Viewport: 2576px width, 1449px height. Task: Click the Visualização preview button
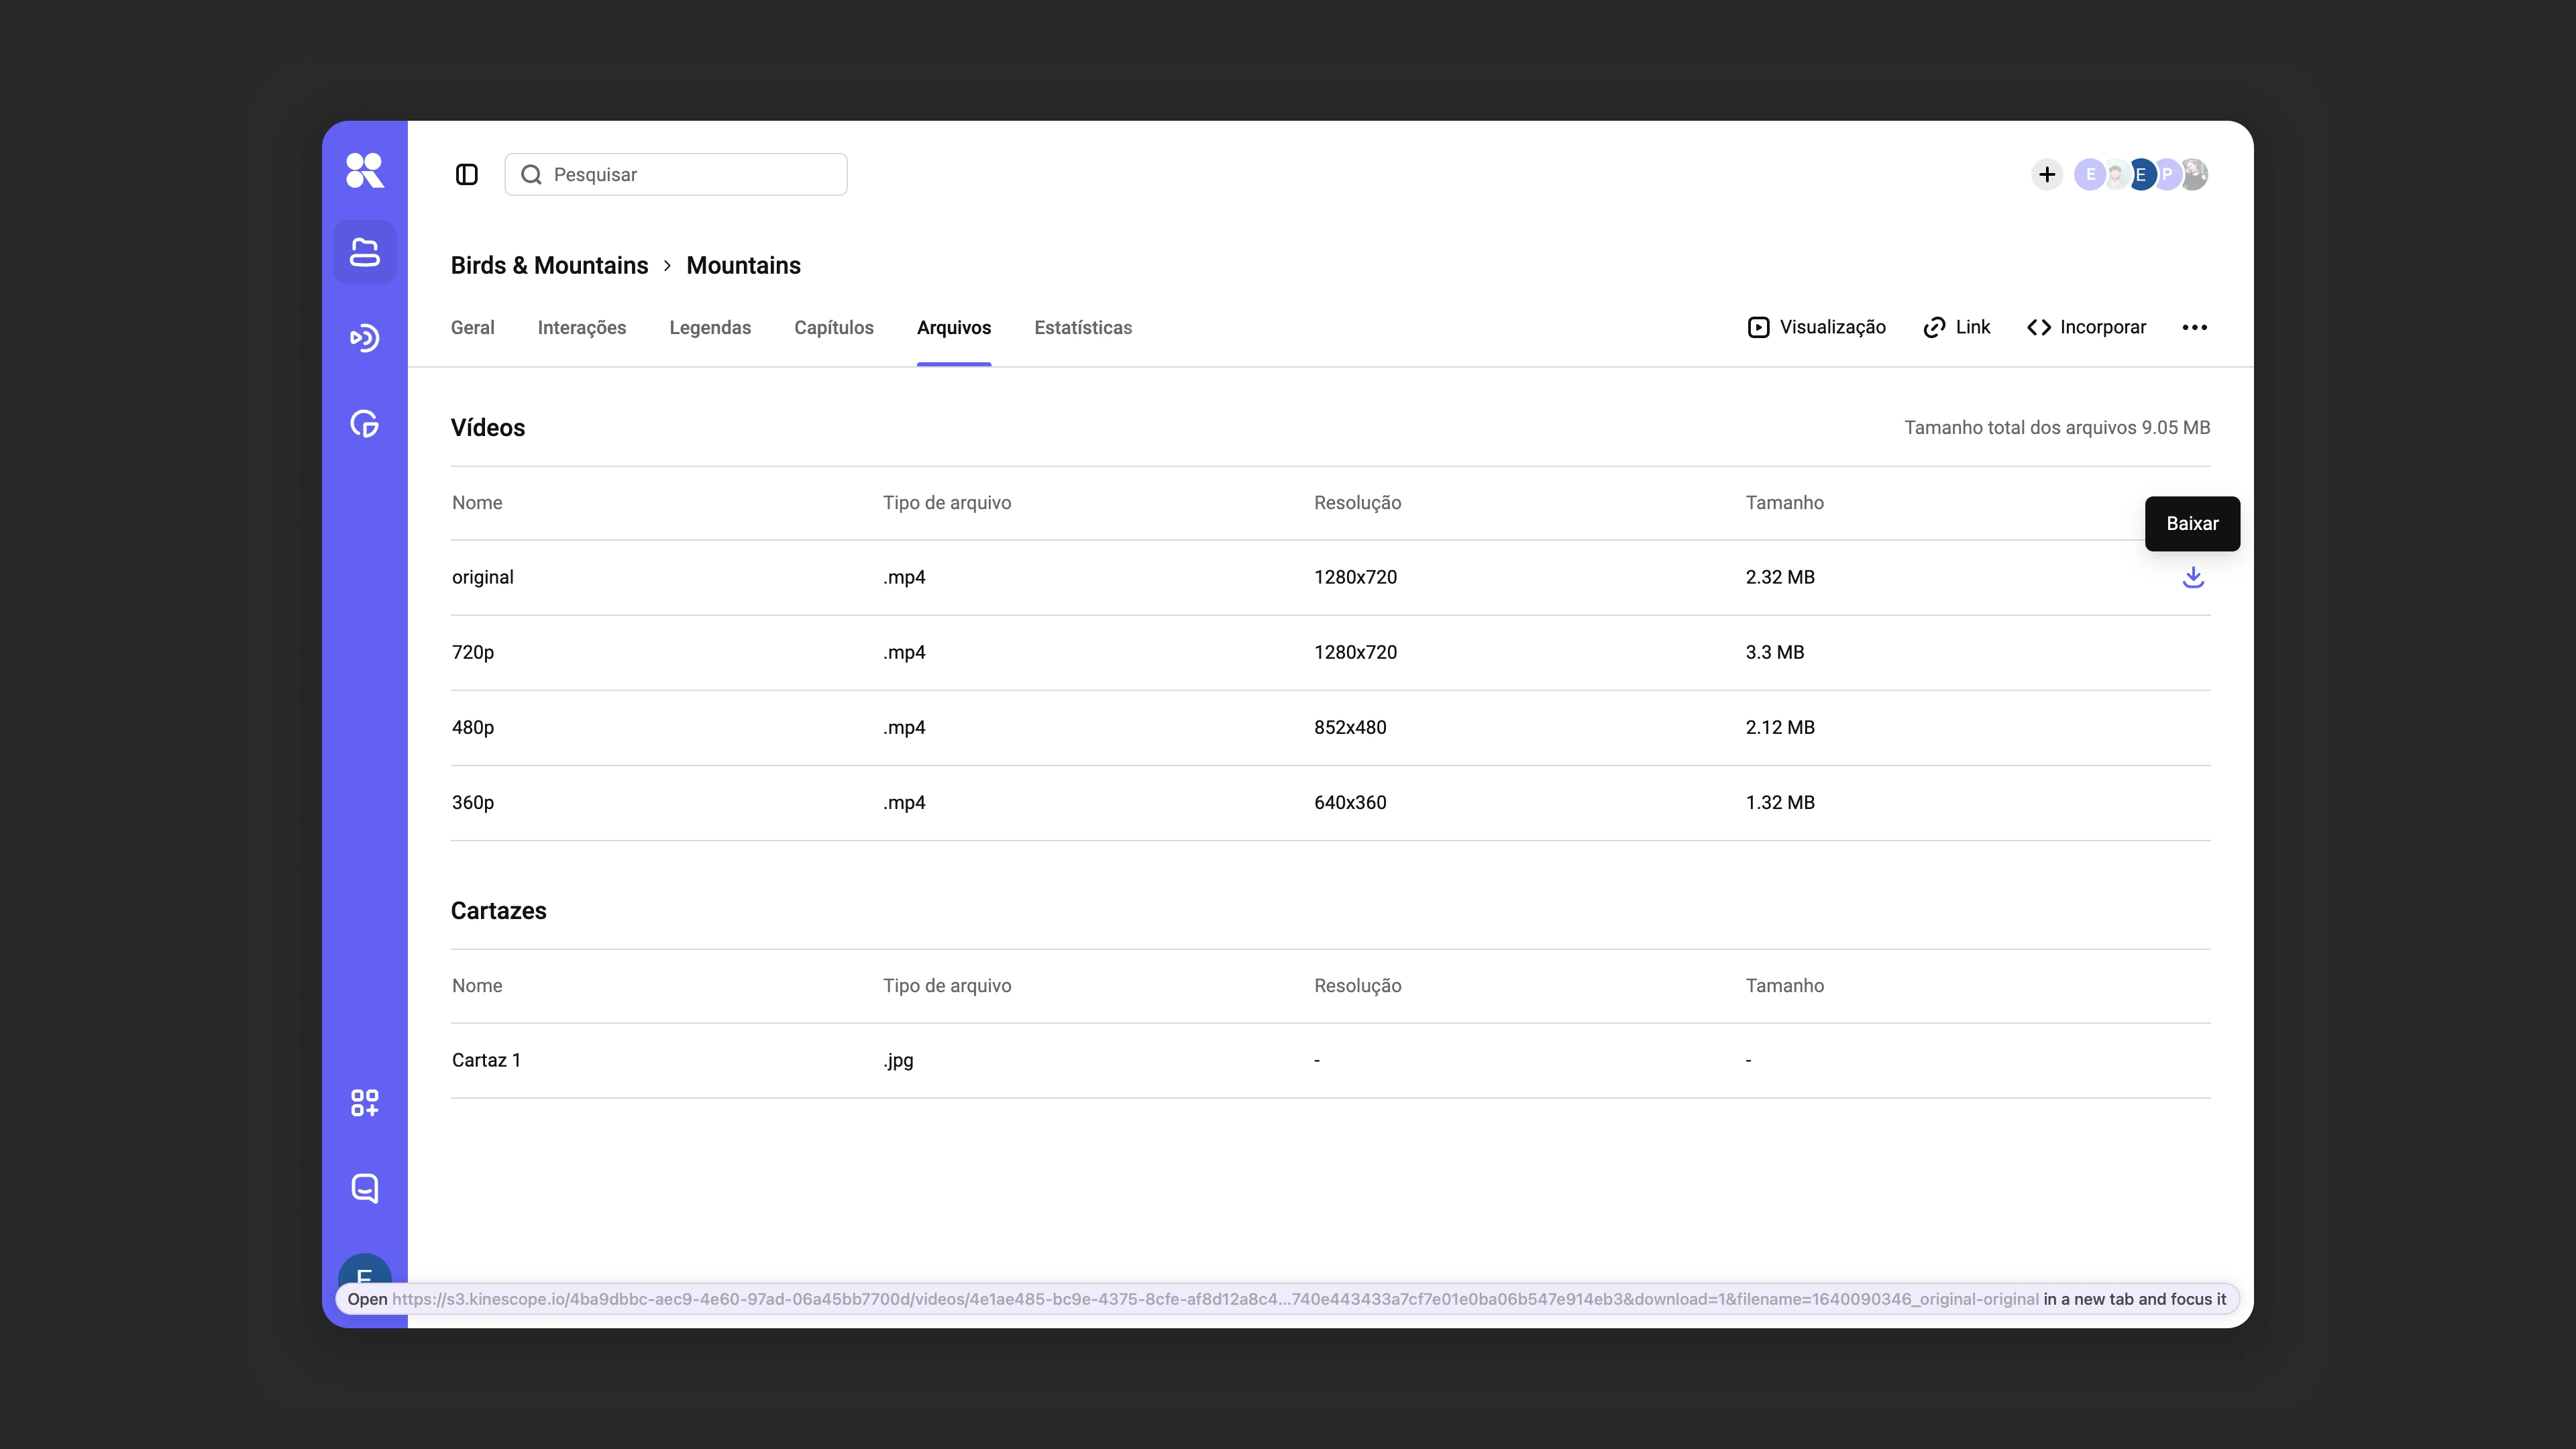[x=1817, y=328]
